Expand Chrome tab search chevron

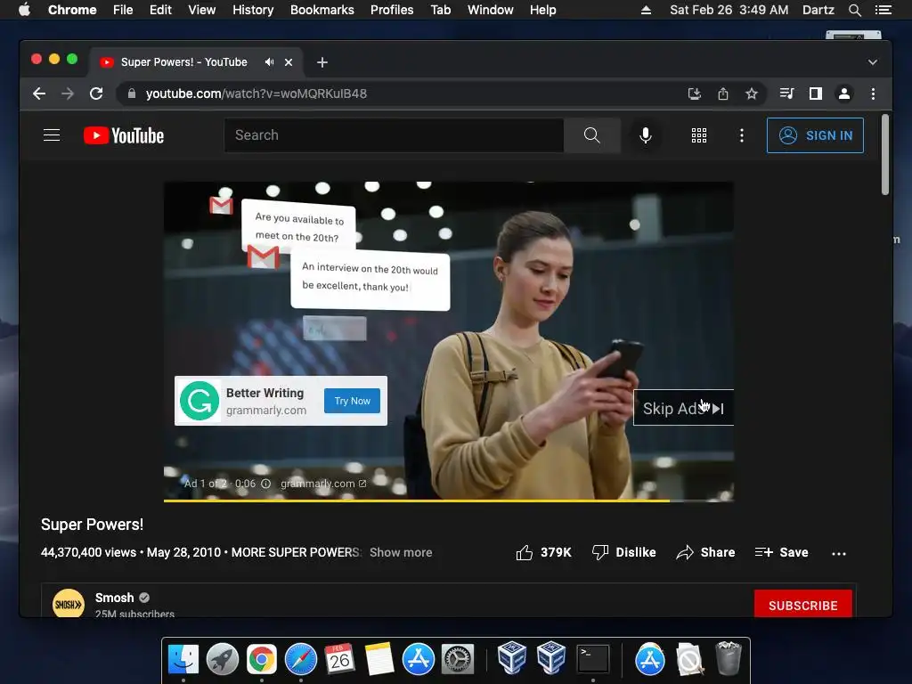872,61
